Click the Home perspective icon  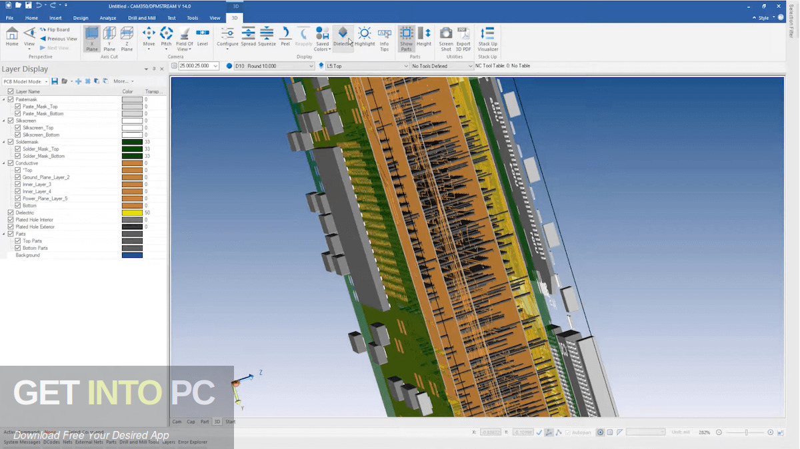(x=12, y=37)
